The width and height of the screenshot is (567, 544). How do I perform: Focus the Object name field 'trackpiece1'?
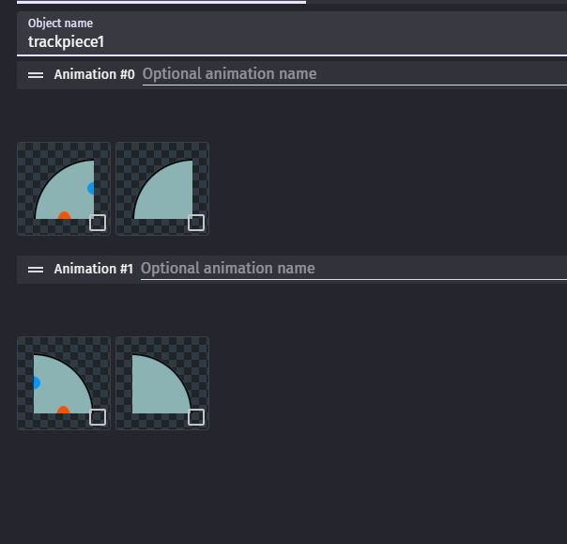(282, 41)
